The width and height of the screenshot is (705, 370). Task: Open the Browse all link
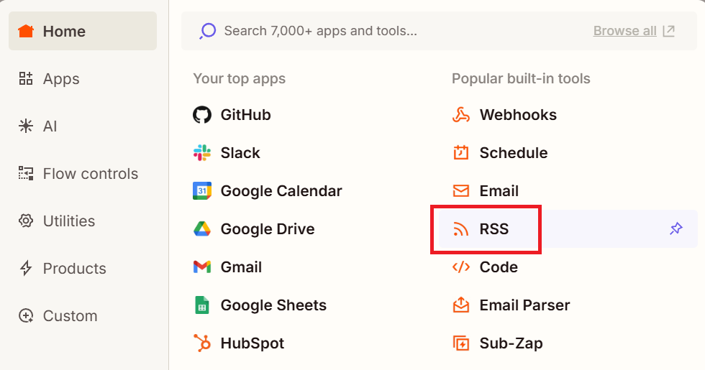pos(625,31)
